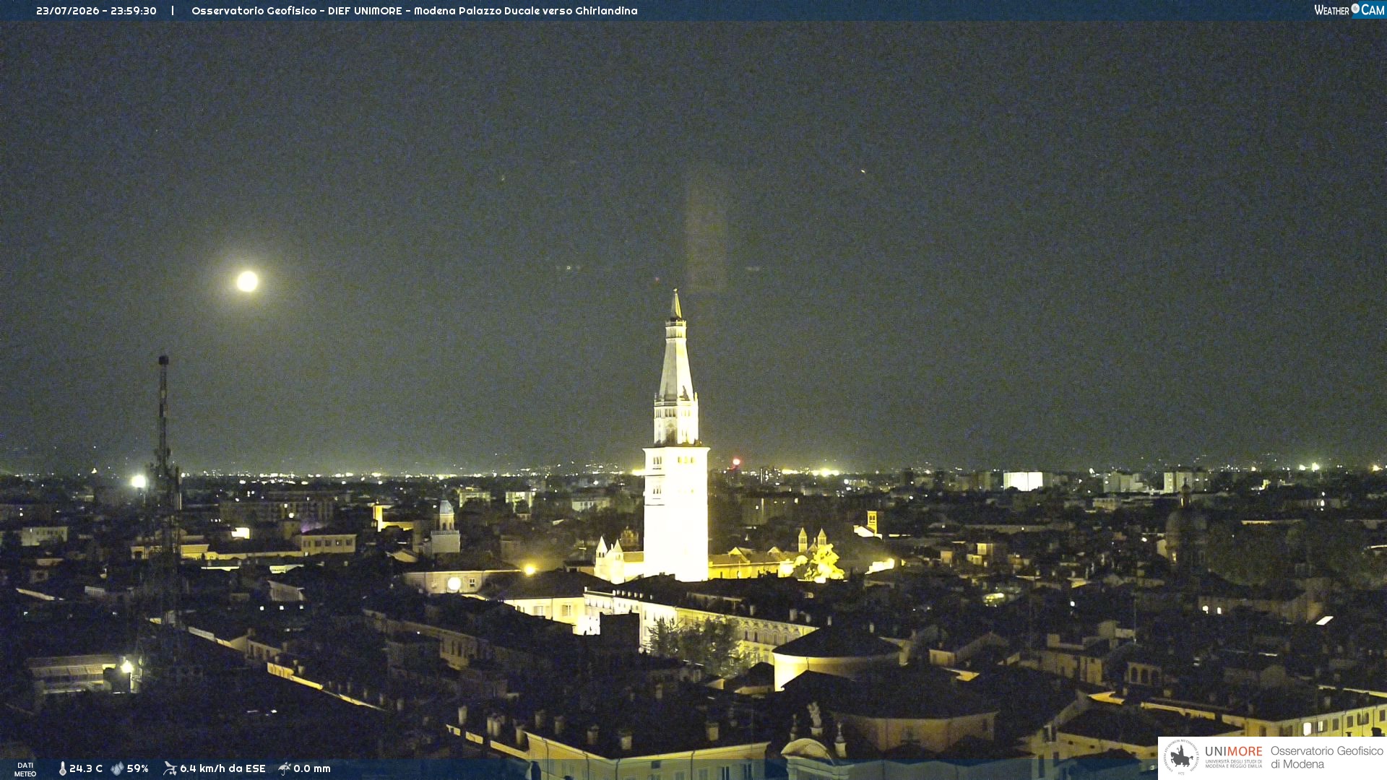Click the 6.4 km/h da ESE wind reading

coord(222,768)
